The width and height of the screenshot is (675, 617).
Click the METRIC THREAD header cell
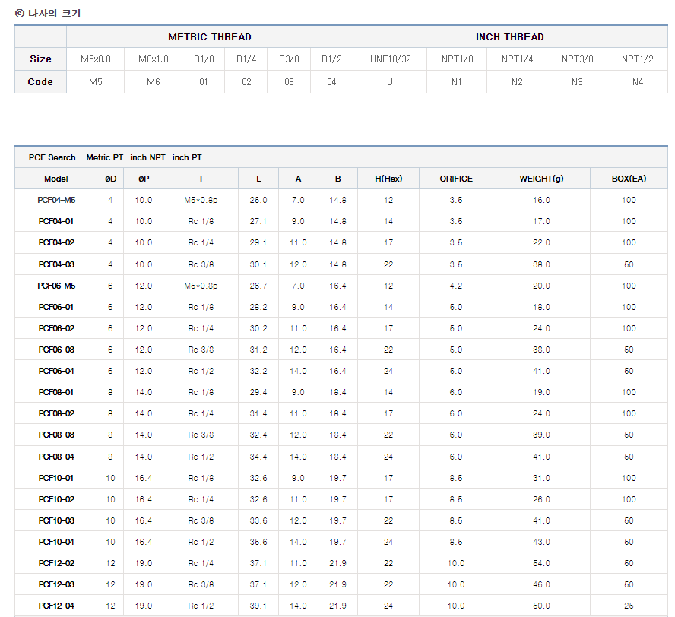(210, 36)
